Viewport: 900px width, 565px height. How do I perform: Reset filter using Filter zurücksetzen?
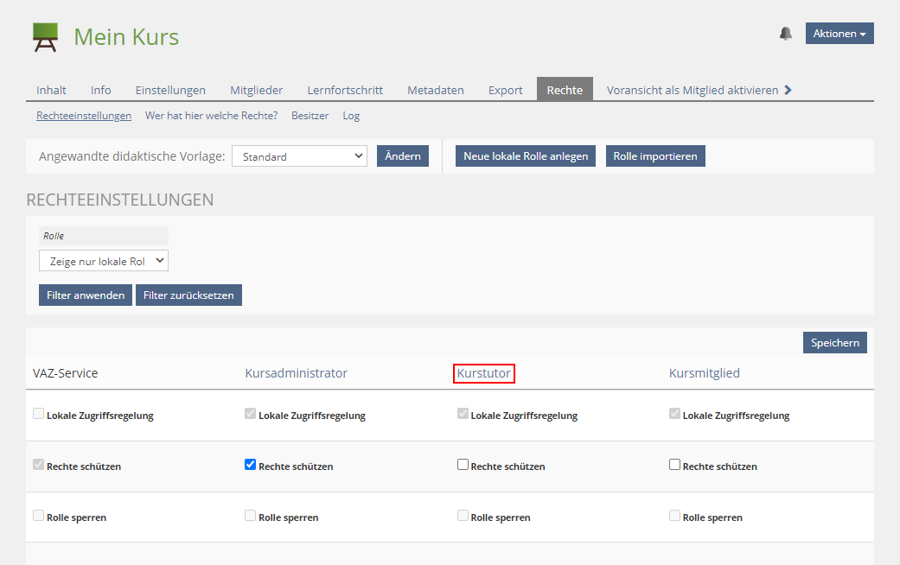click(x=188, y=295)
